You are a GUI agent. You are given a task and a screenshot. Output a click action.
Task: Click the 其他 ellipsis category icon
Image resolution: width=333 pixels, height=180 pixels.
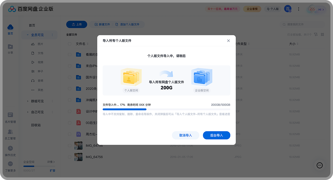tap(33, 90)
